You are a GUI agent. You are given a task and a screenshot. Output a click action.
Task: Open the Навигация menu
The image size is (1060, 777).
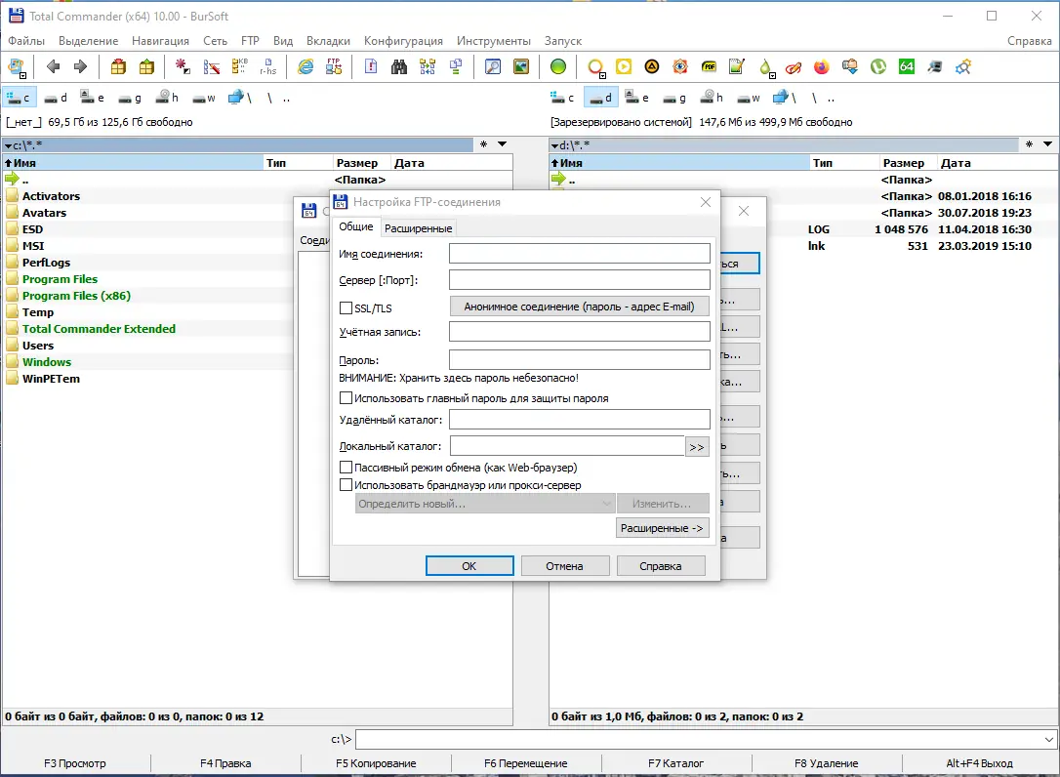click(x=160, y=41)
